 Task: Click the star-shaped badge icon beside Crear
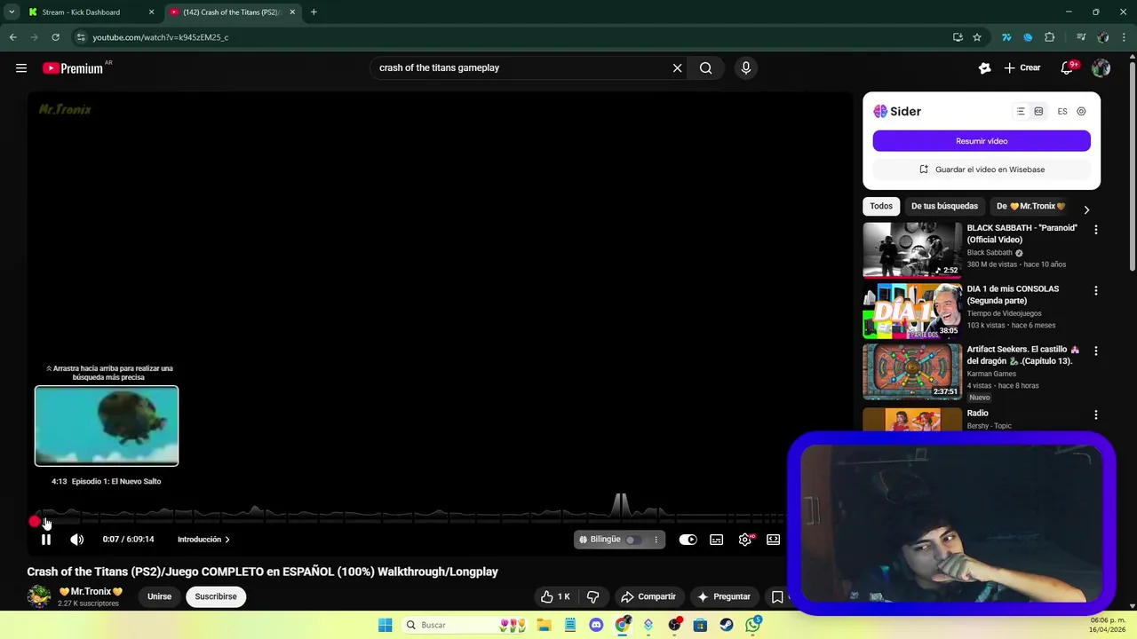[x=984, y=67]
